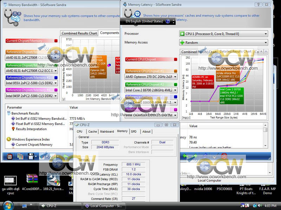Click the green forward arrow in Memory Latency toolbar
The image size is (281, 210).
click(195, 156)
